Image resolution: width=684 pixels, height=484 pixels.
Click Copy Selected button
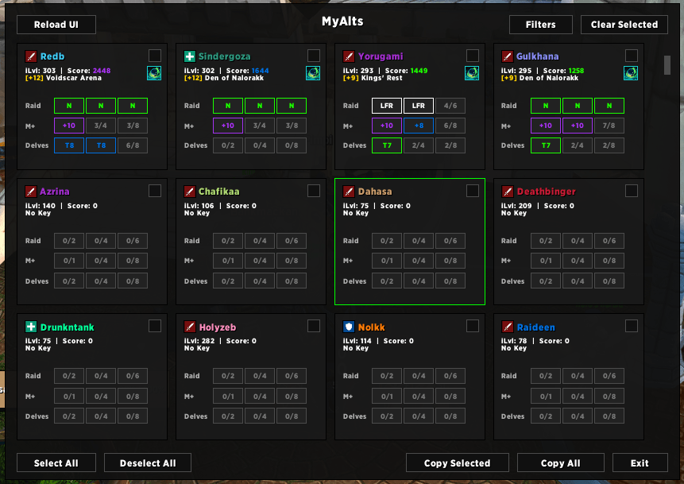pos(457,463)
